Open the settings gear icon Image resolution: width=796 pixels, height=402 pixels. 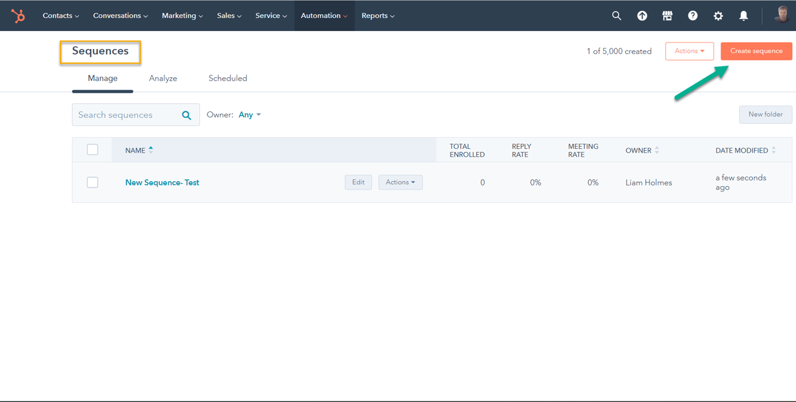point(718,15)
